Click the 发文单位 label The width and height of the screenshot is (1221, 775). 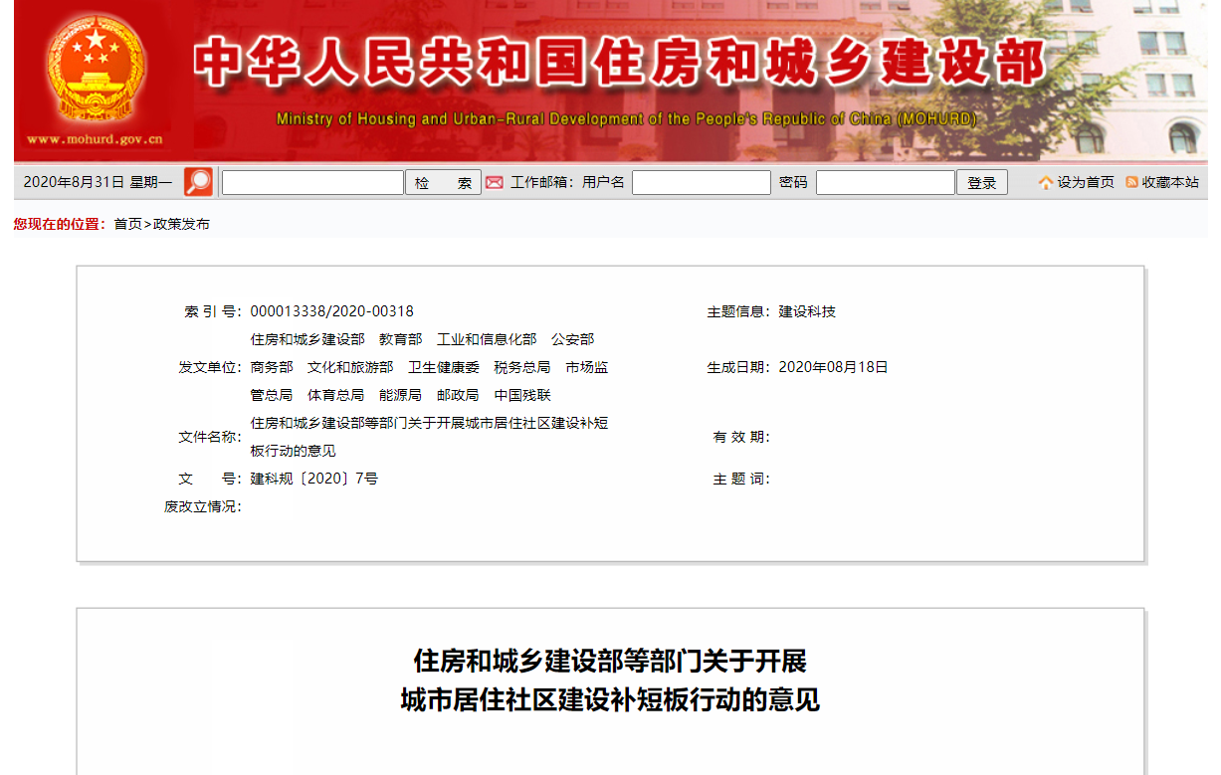(x=210, y=367)
